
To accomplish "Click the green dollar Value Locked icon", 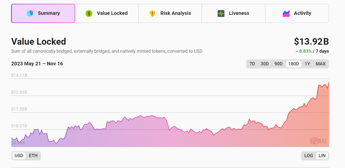I will 89,13.
